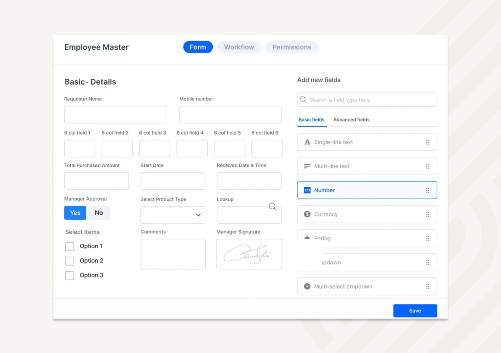Click the Start Date input
Viewport: 501px width, 353px height.
173,181
